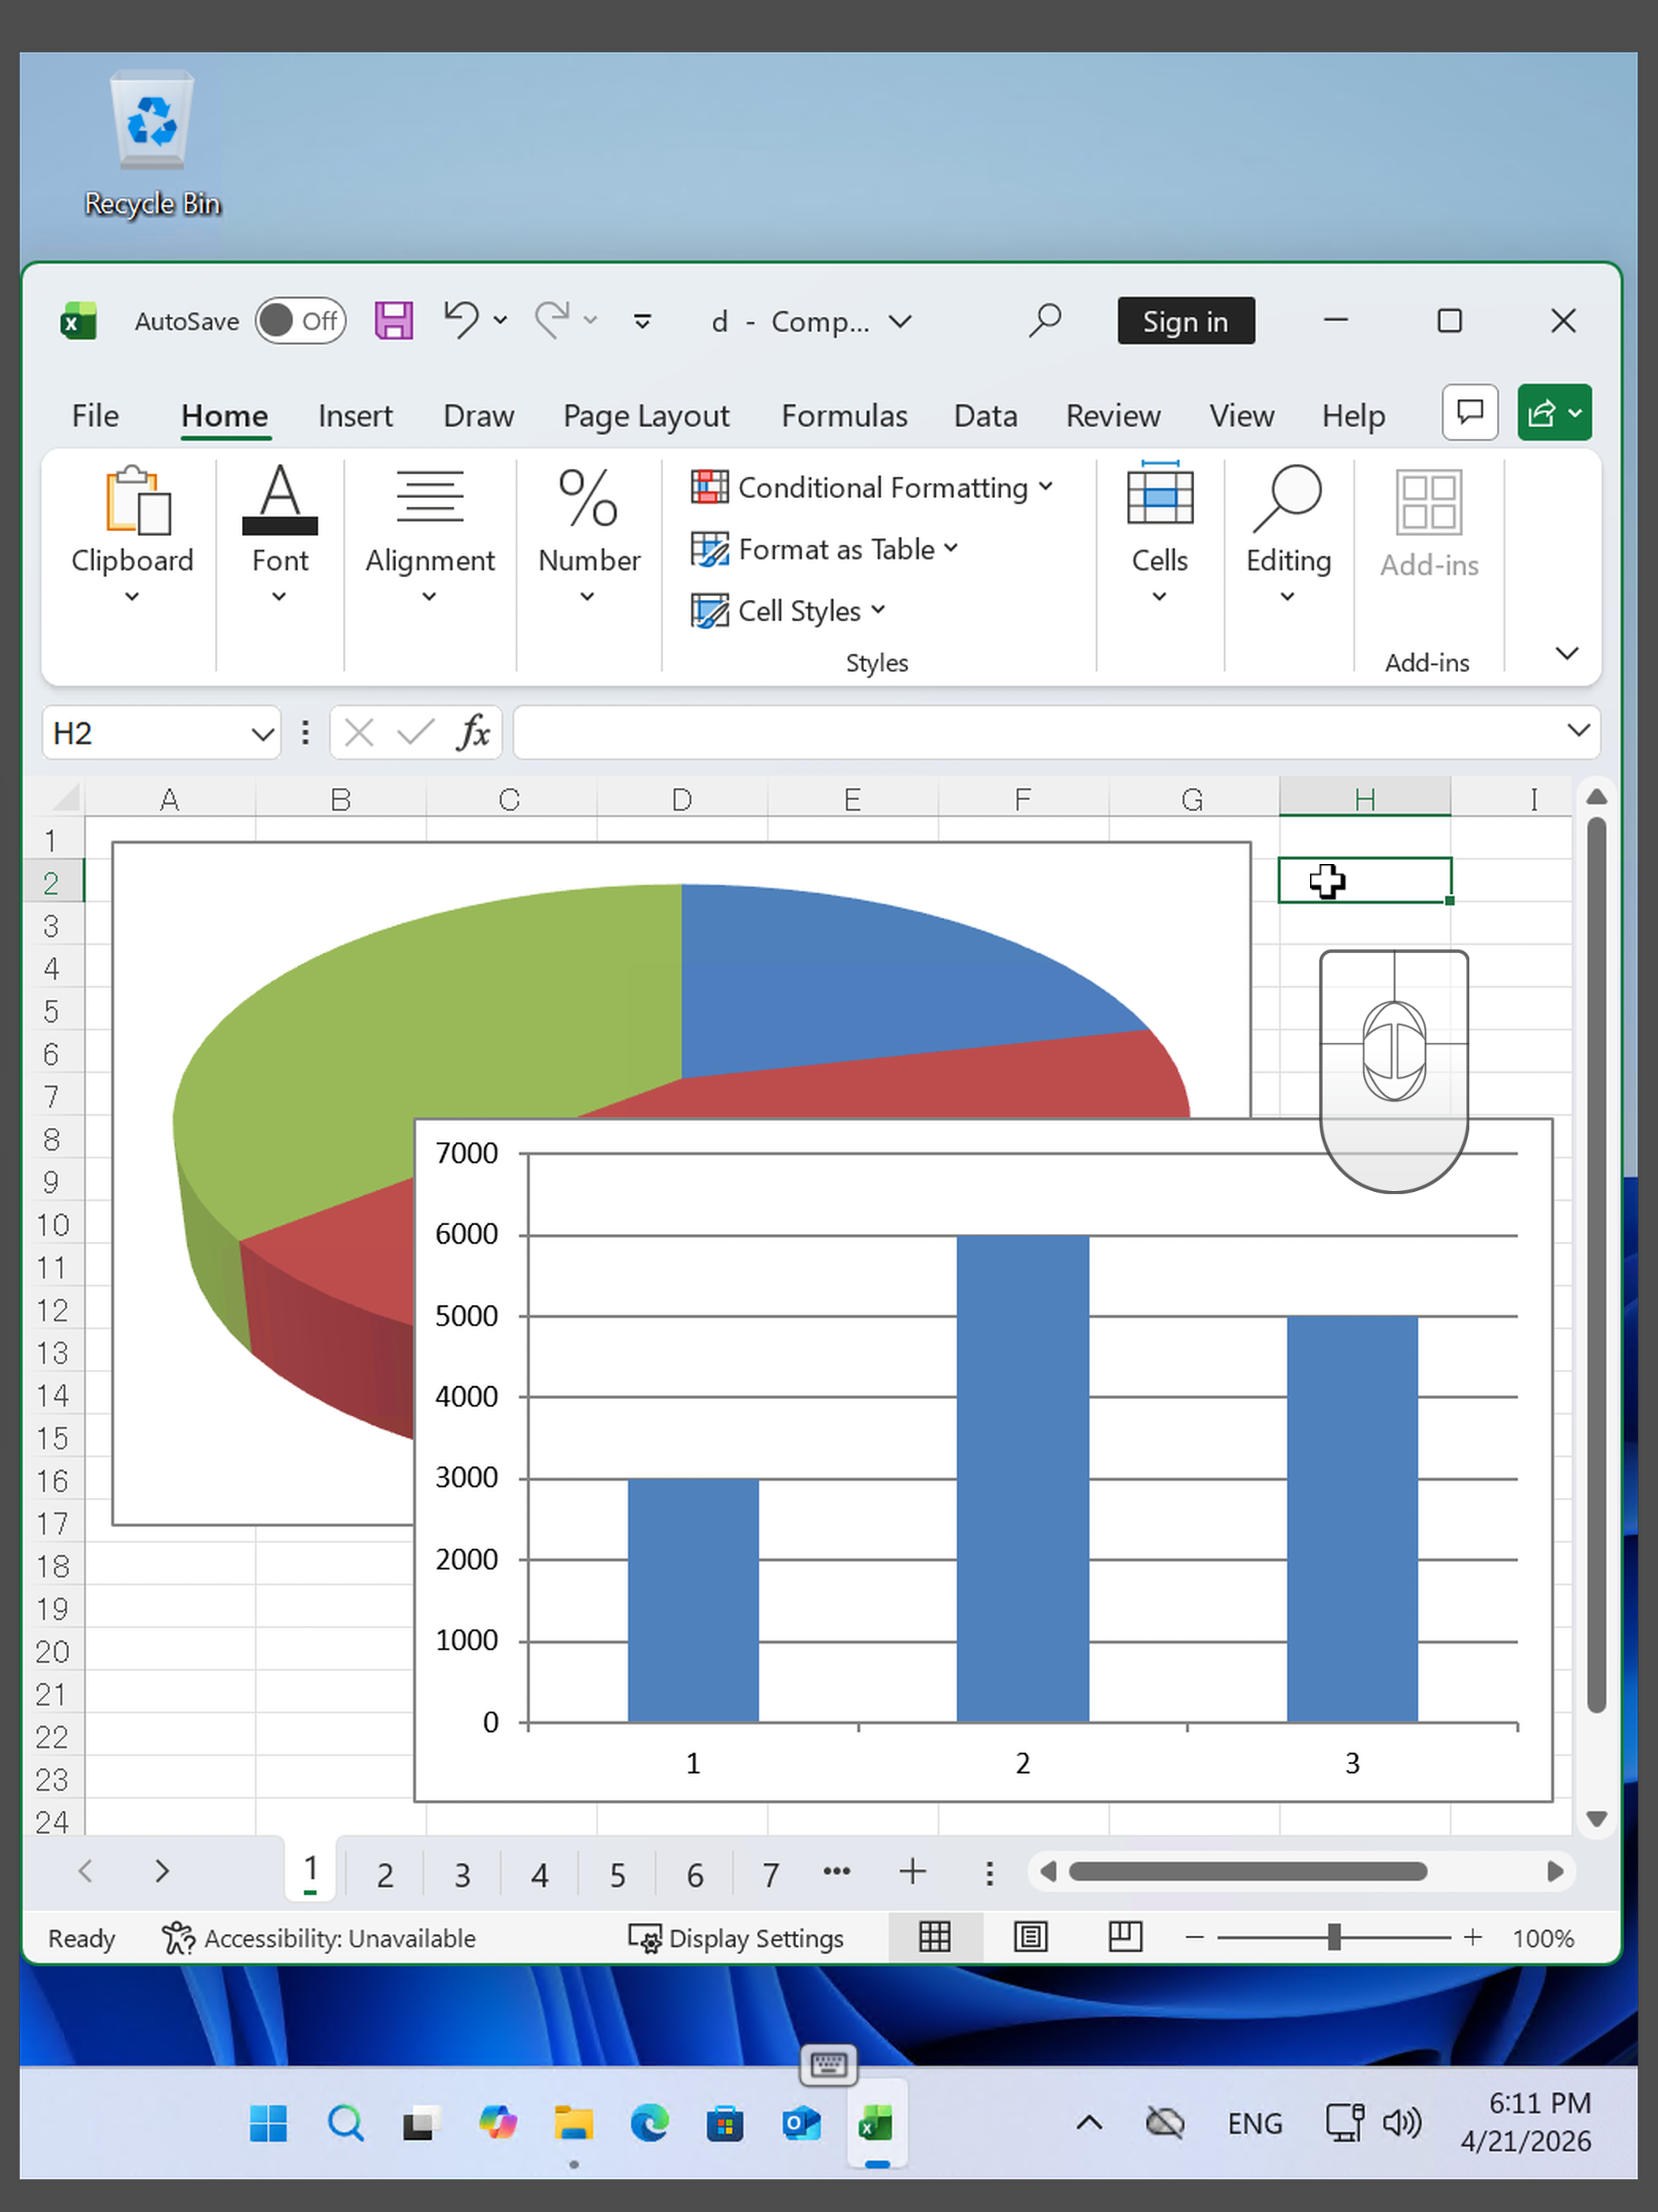Switch to the Draw tab
Image resolution: width=1658 pixels, height=2212 pixels.
coord(478,416)
